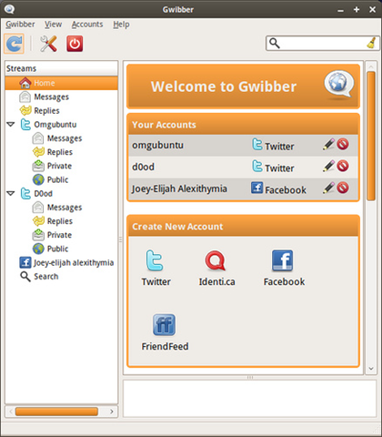Open Public under D0od
382x437 pixels.
(x=50, y=249)
